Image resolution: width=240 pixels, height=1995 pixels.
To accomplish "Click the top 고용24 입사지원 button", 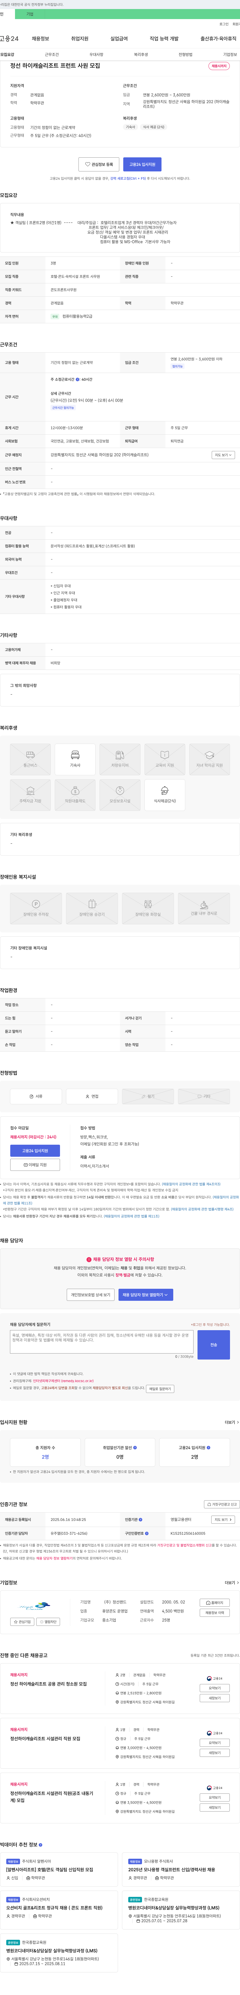I will click(x=142, y=164).
